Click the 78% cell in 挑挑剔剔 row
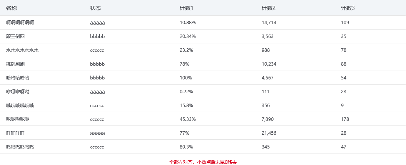Viewport: 406px width, 165px height. (x=184, y=64)
